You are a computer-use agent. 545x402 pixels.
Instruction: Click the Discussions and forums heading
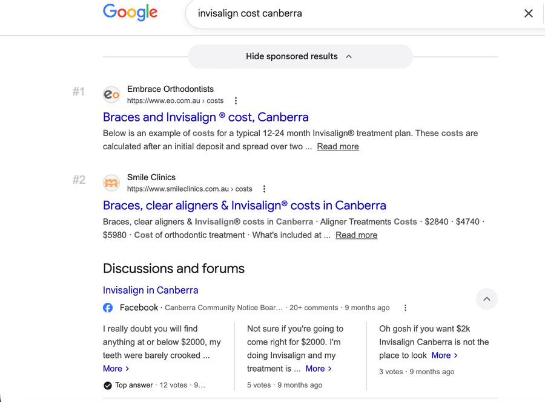174,268
